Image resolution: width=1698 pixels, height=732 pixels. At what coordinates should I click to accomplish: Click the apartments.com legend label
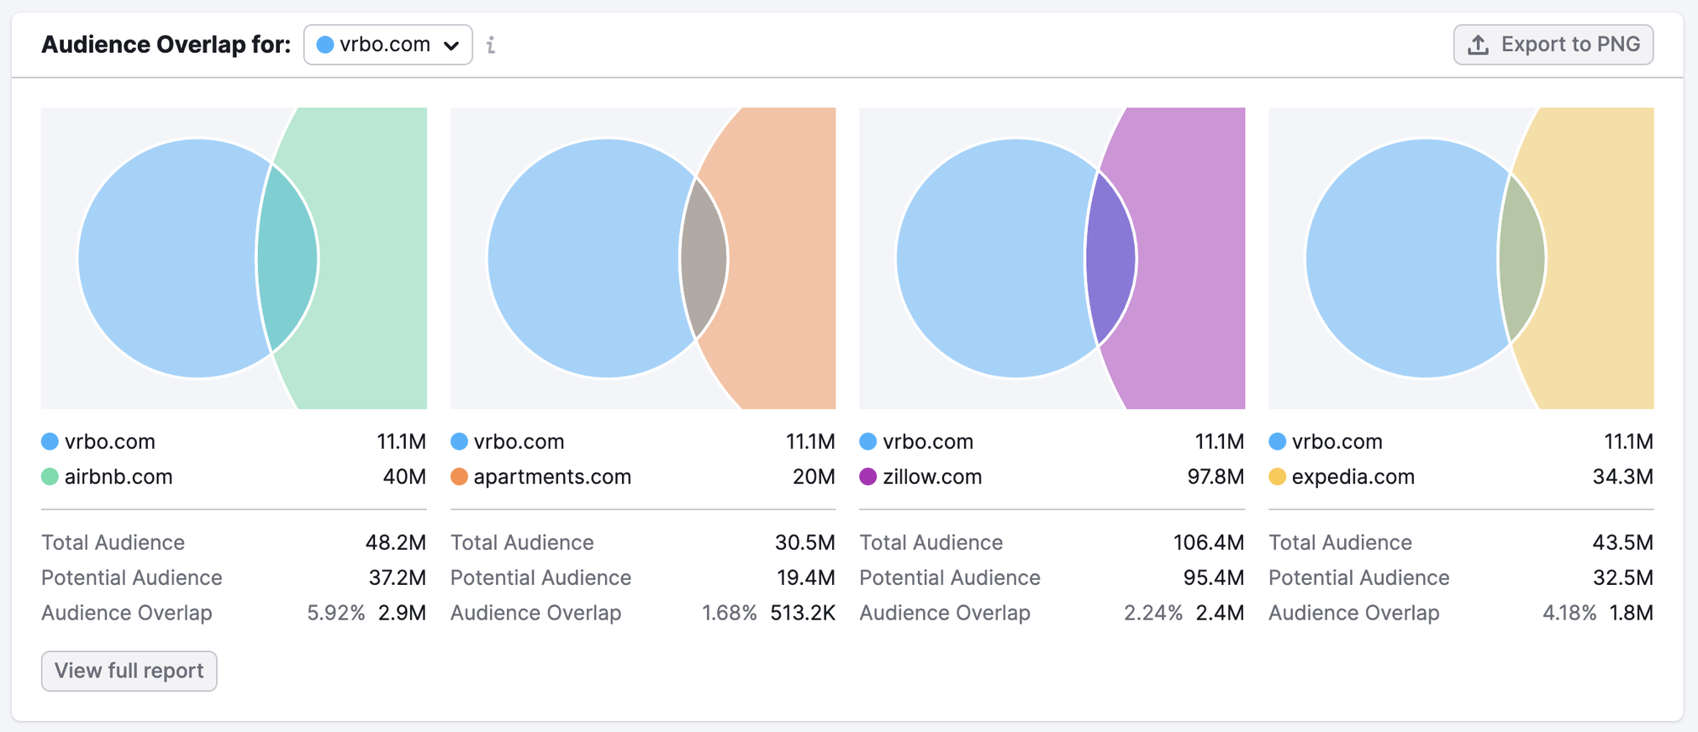pyautogui.click(x=552, y=477)
